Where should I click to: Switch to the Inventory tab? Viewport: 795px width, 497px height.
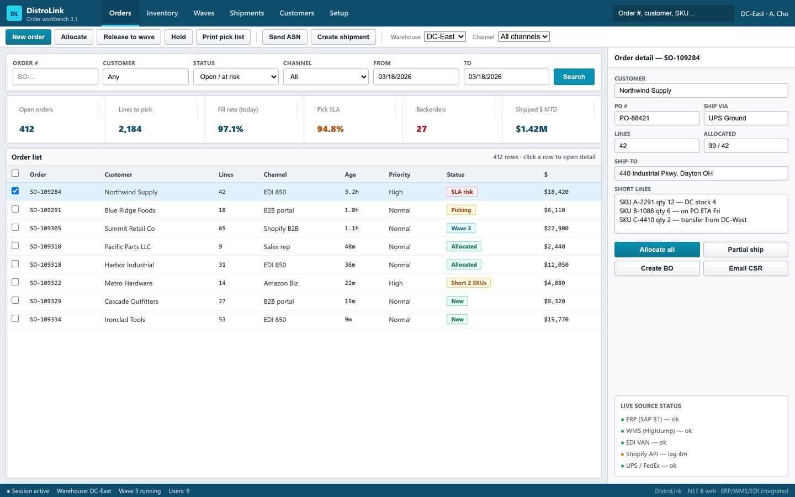[x=162, y=13]
